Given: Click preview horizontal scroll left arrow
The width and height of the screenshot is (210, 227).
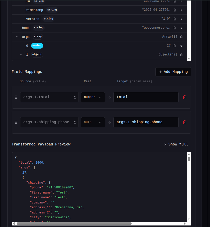Looking at the screenshot, I should pyautogui.click(x=14, y=223).
